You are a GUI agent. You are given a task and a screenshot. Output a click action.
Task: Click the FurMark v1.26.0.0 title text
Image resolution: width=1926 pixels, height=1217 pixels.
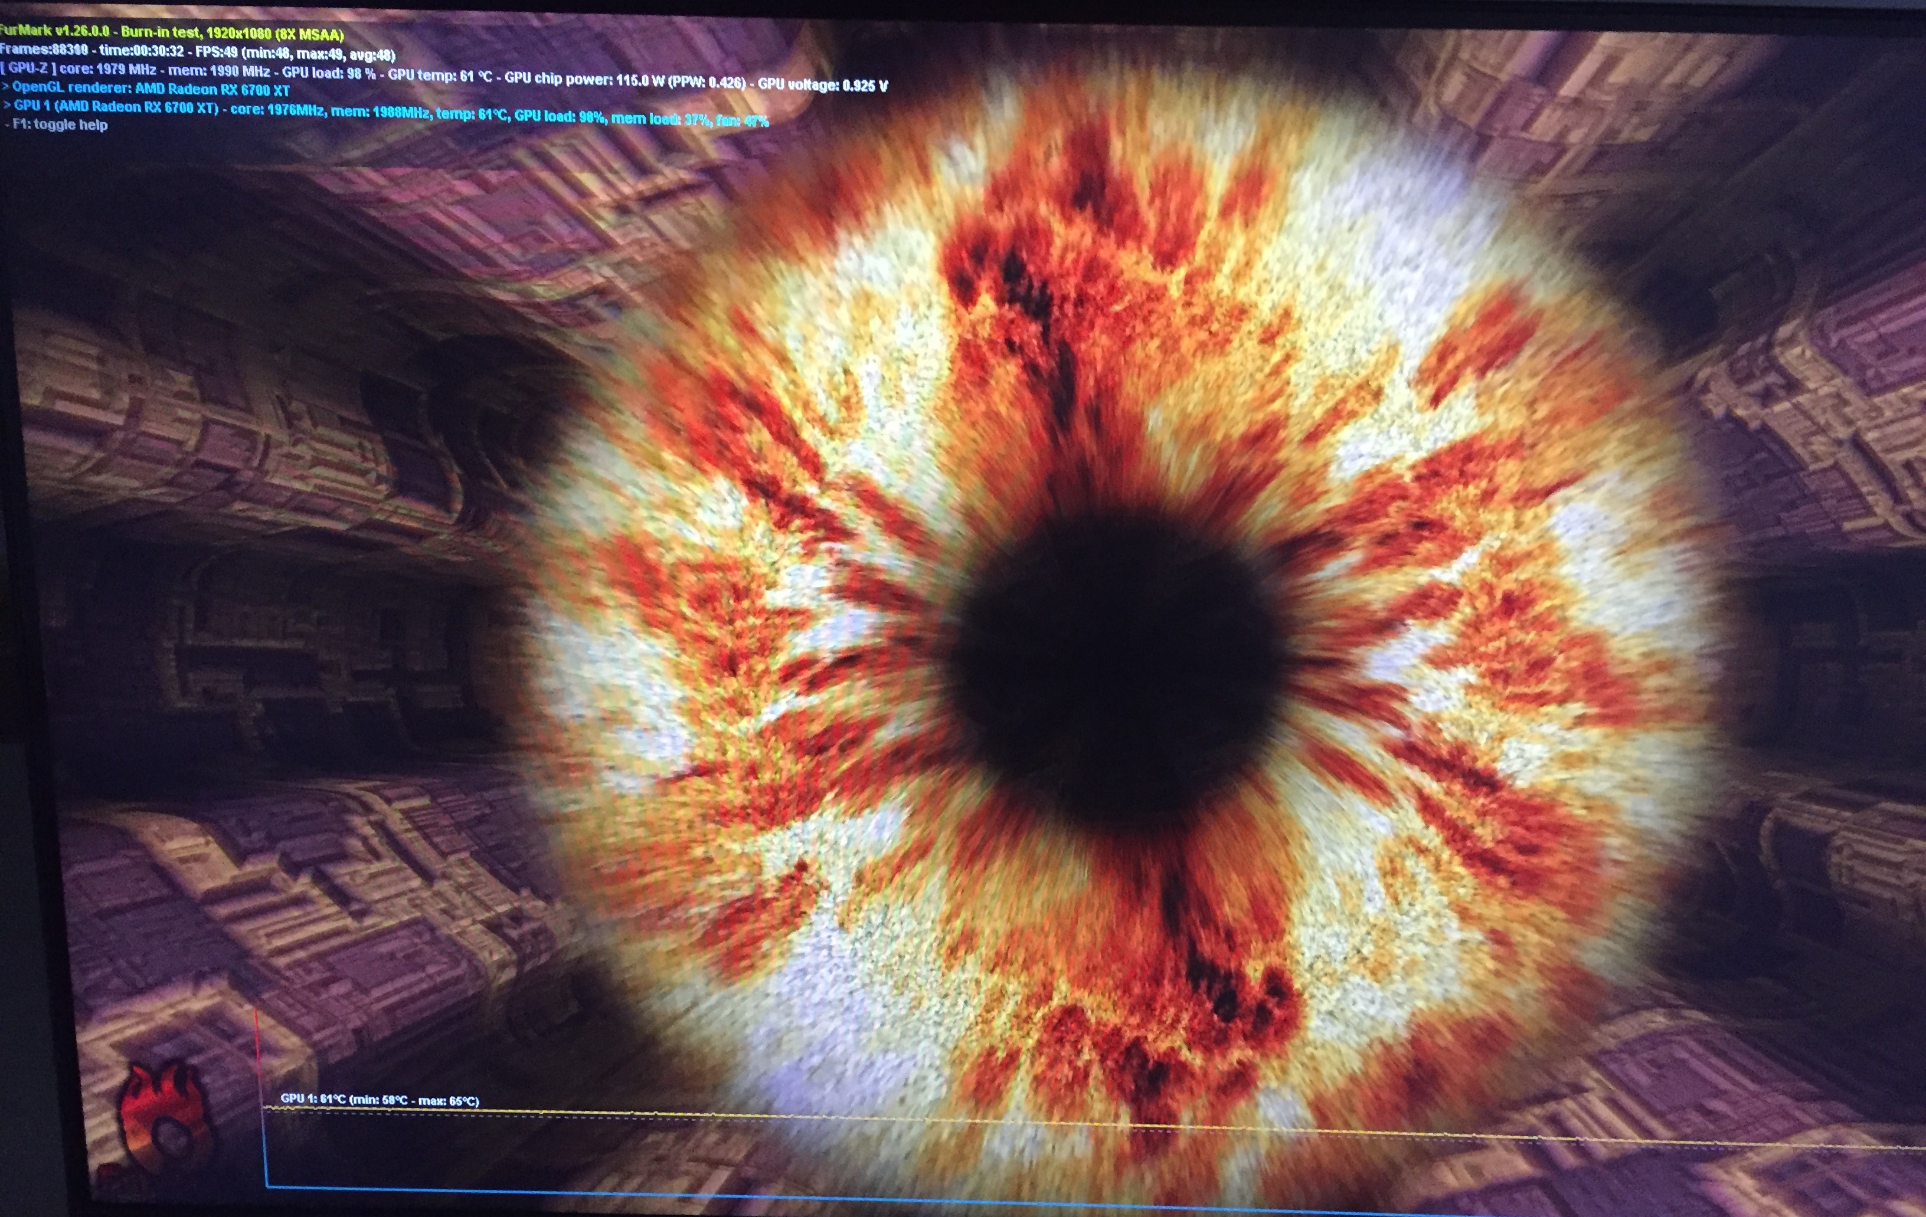[54, 31]
